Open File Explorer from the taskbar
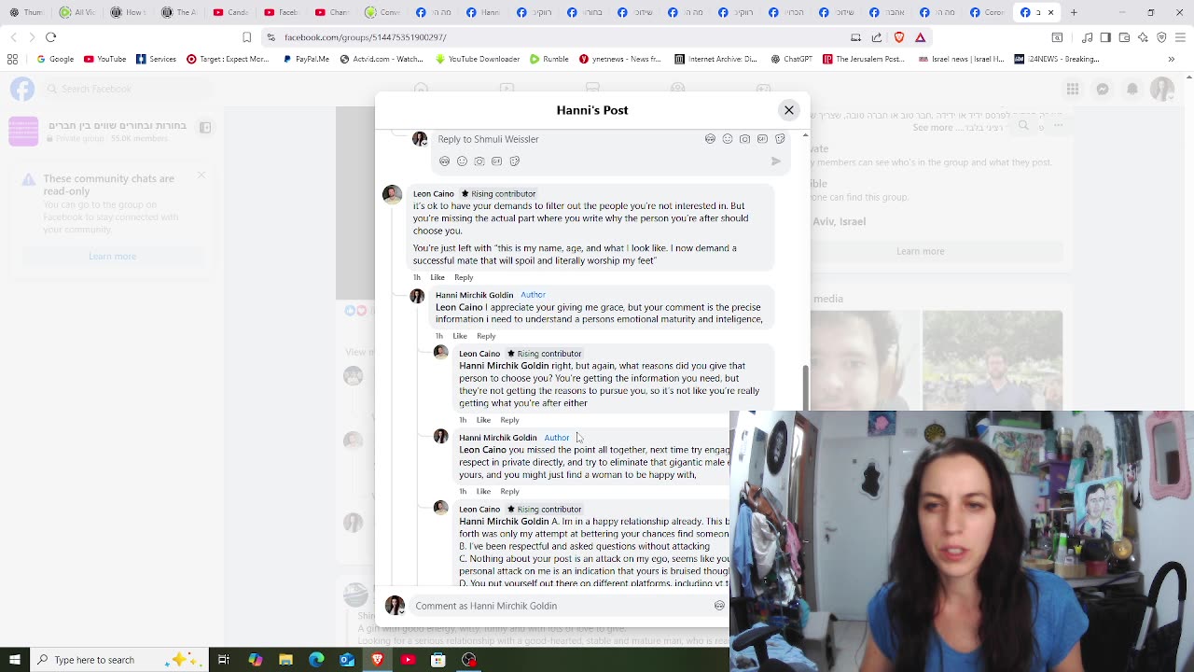 click(285, 660)
